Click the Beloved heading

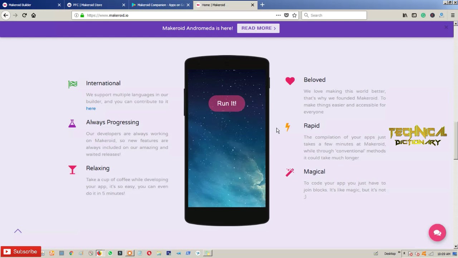click(x=315, y=80)
